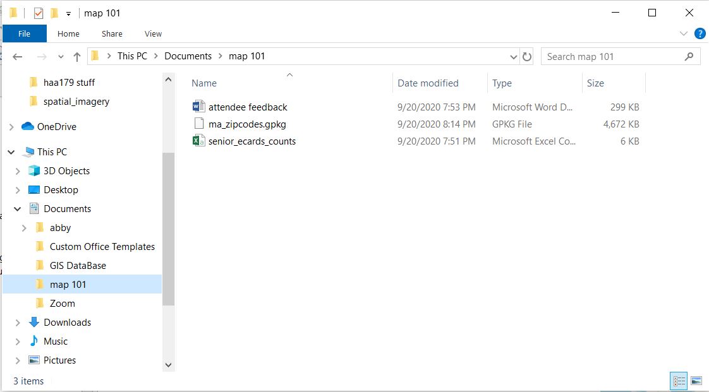Select Downloads in the navigation pane
The width and height of the screenshot is (709, 392).
click(67, 323)
